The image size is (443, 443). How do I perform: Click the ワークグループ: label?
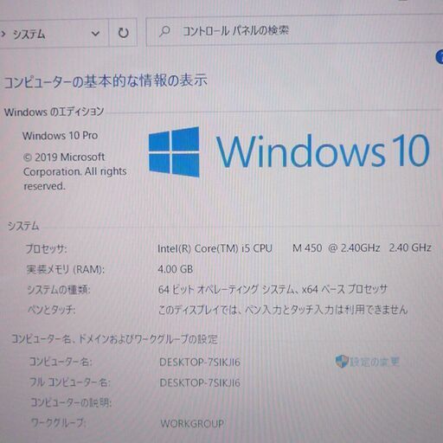(x=58, y=423)
